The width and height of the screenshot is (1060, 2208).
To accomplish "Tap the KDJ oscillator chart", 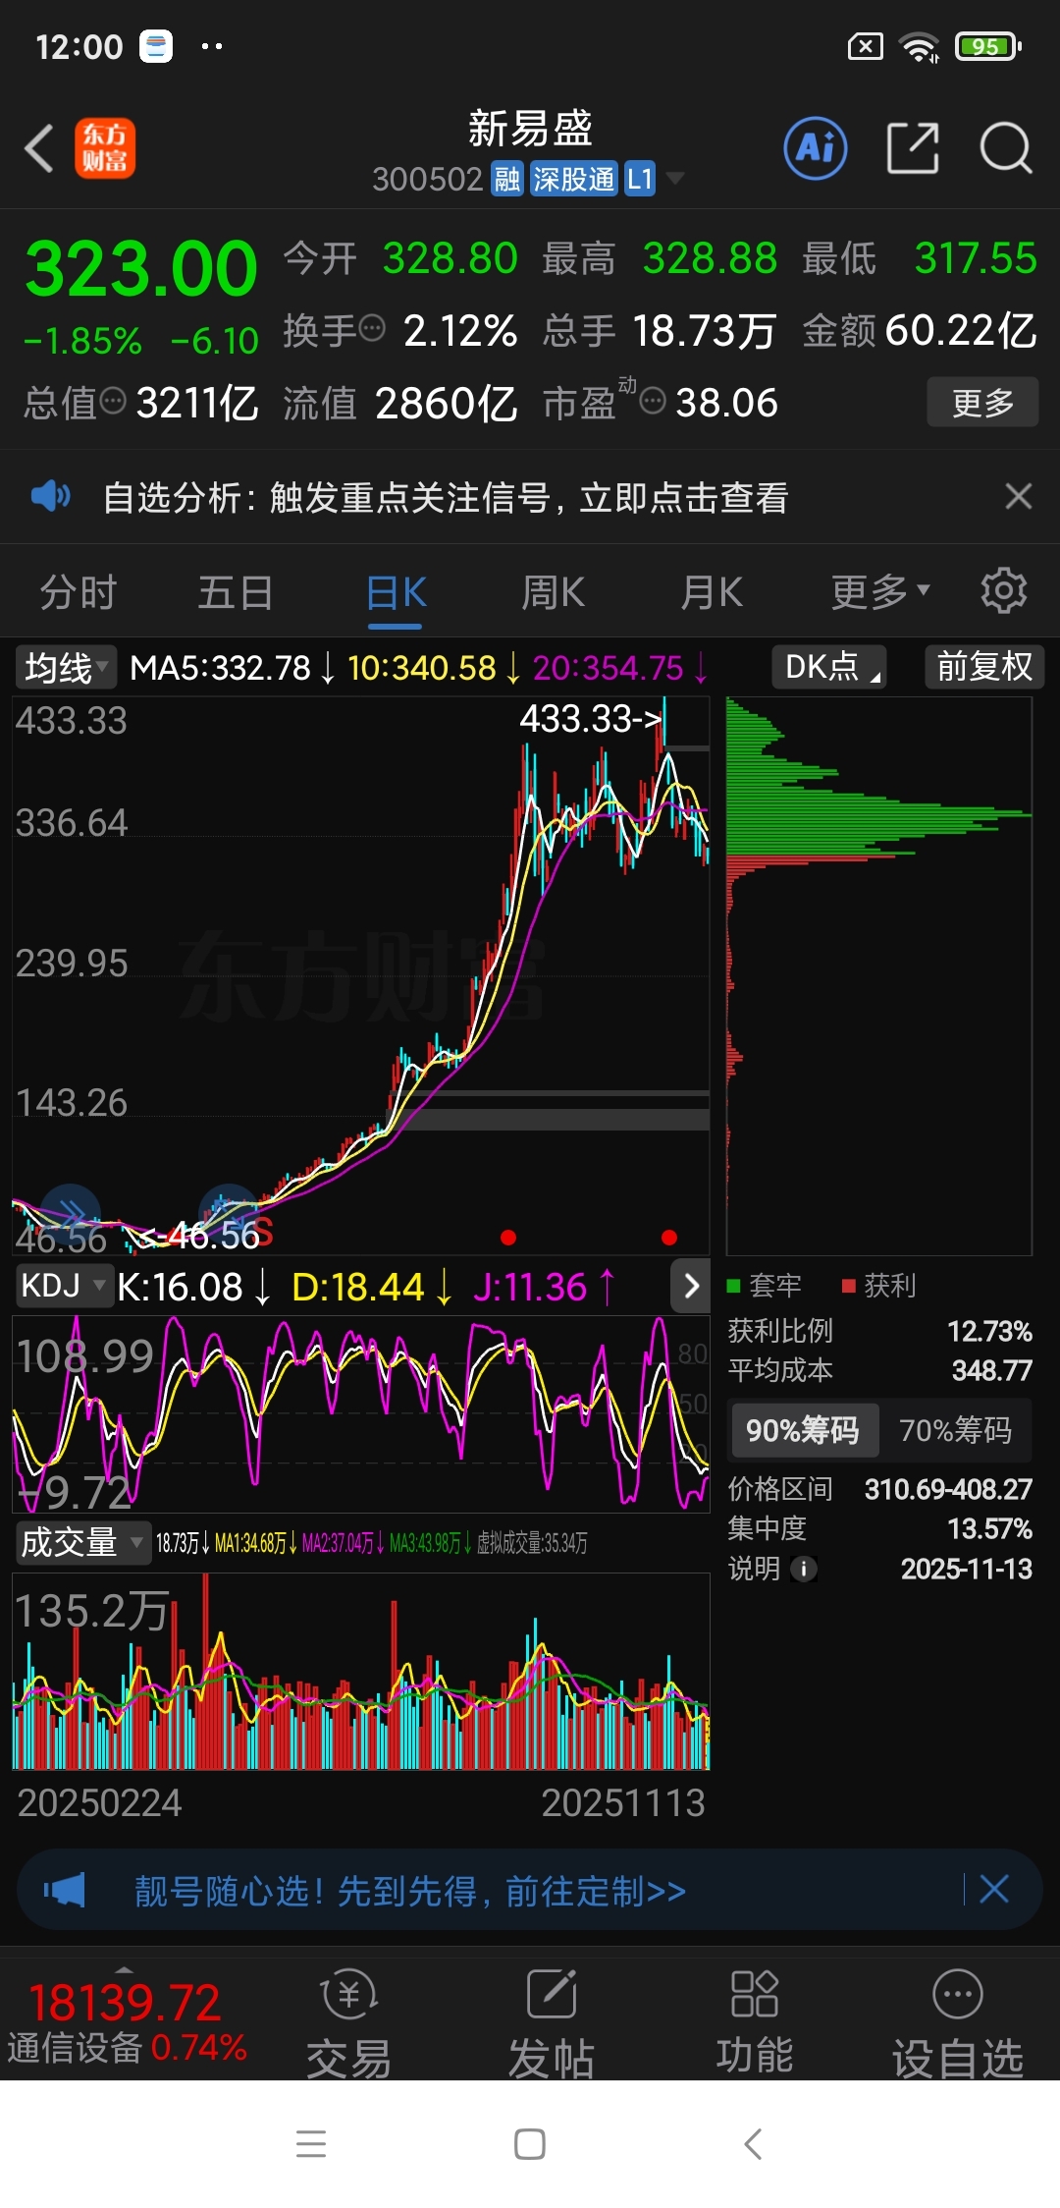I will tap(360, 1412).
